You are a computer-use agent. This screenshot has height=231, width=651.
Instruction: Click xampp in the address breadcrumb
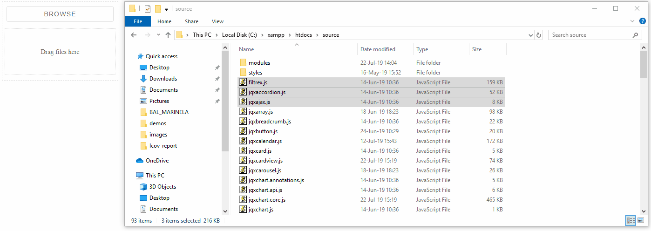276,35
